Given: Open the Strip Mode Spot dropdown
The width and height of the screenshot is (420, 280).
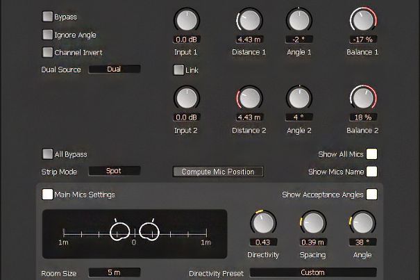Looking at the screenshot, I should pos(114,171).
